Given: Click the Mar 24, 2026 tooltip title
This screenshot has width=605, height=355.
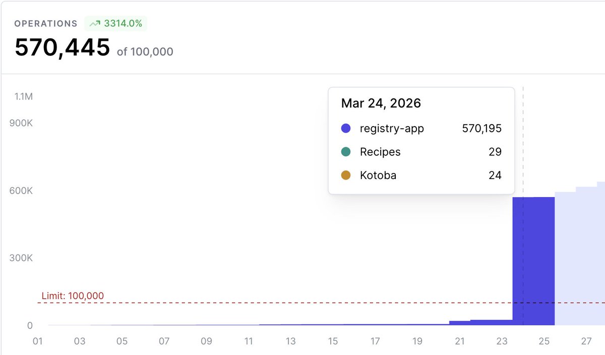Looking at the screenshot, I should pos(381,104).
